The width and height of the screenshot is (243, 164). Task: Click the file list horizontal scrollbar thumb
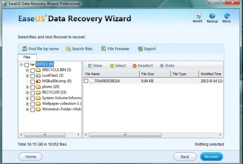[125, 135]
